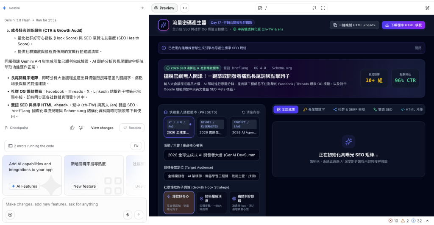Click info icon in offline engine banner
Viewport: 434px width, 225px height.
(164, 48)
